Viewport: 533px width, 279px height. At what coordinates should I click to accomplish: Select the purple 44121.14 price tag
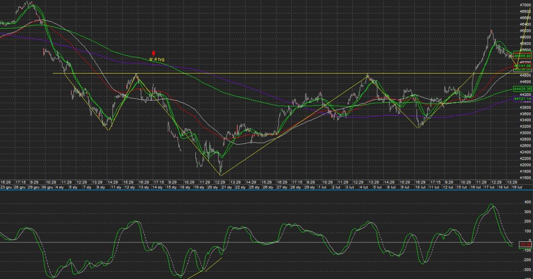[x=523, y=99]
